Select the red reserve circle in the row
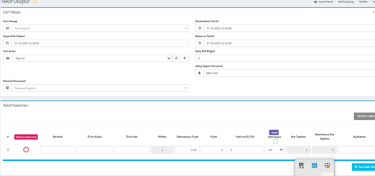Screen dimensions: 375x176 [x=26, y=150]
